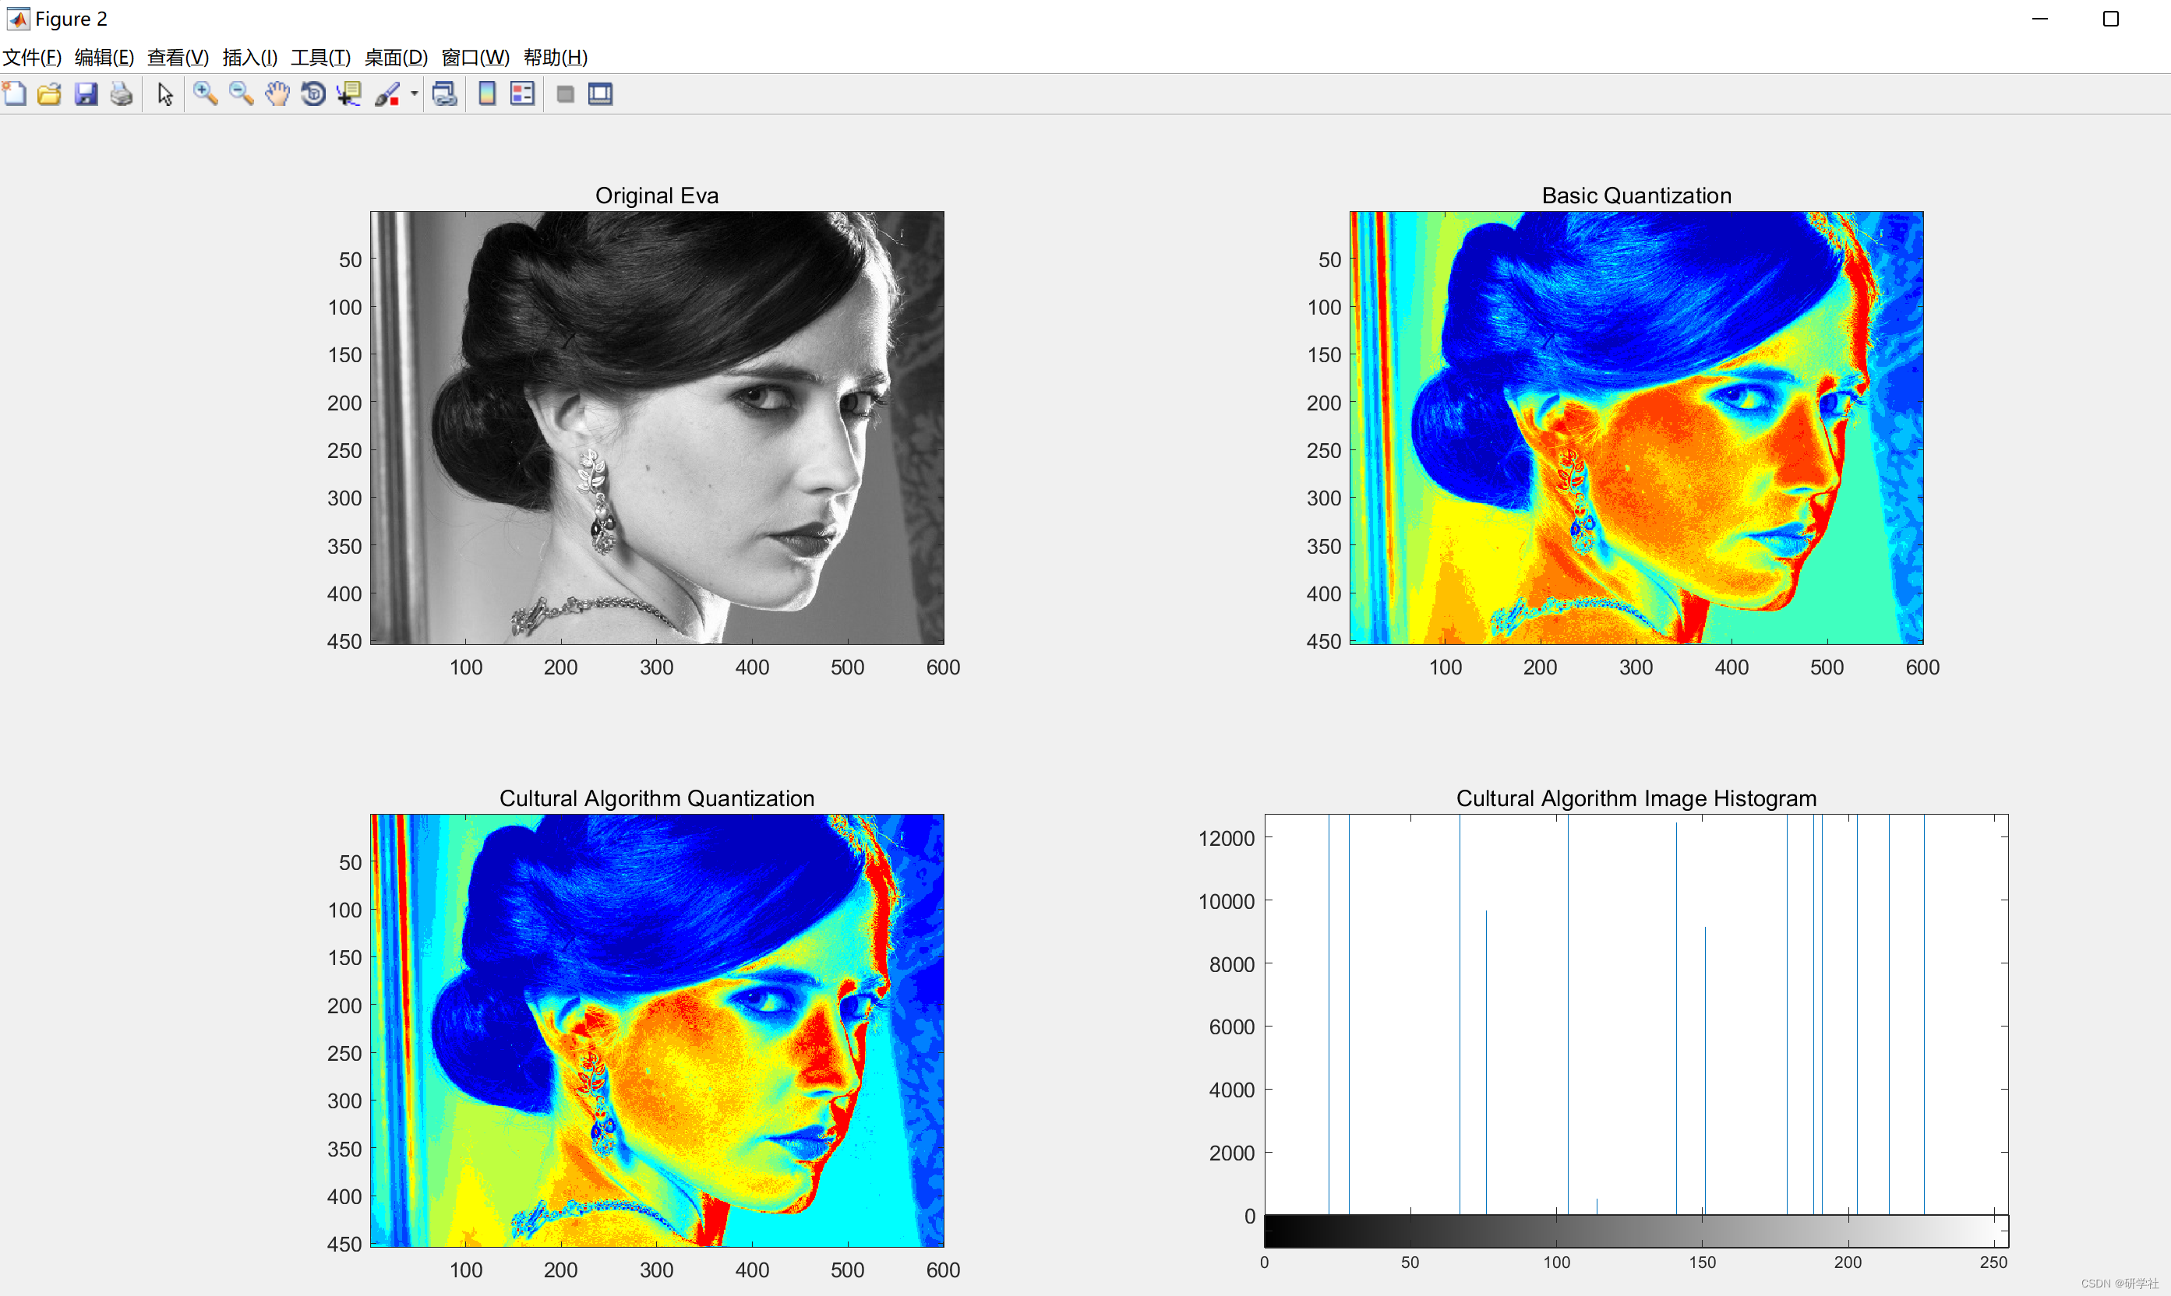Save the figure with the floppy icon
Image resolution: width=2171 pixels, height=1296 pixels.
point(86,93)
